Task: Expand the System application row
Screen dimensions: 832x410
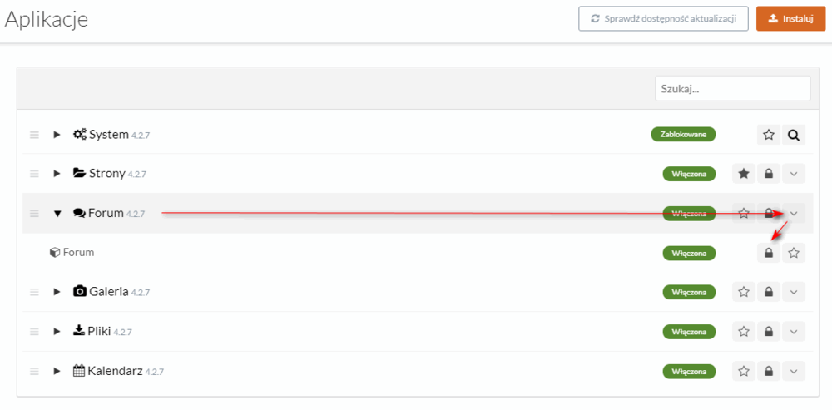Action: (57, 135)
